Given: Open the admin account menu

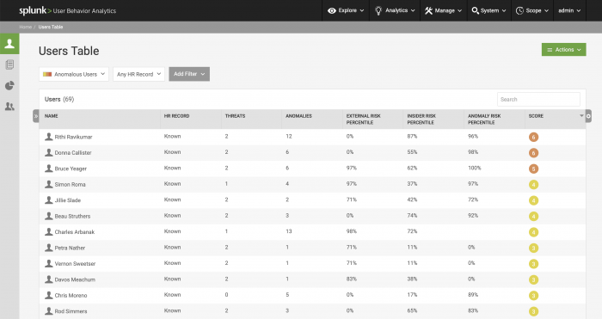Looking at the screenshot, I should click(x=569, y=11).
